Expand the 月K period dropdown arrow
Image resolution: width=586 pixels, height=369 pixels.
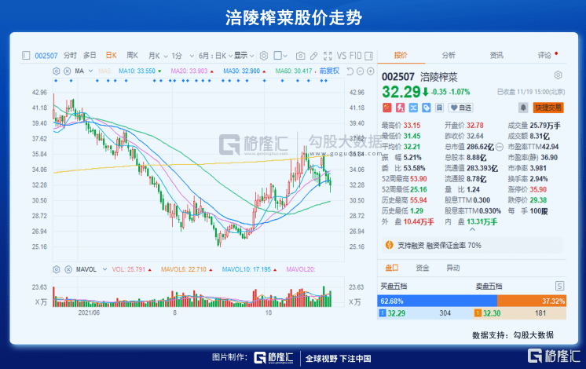tap(166, 56)
